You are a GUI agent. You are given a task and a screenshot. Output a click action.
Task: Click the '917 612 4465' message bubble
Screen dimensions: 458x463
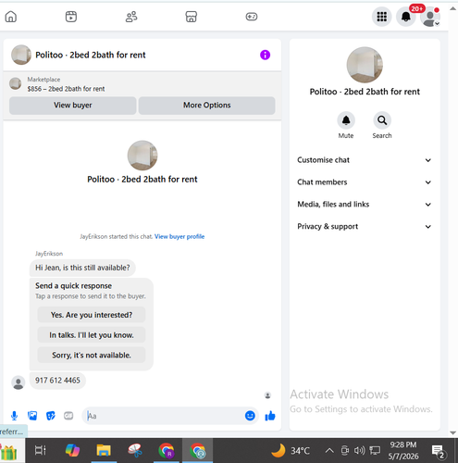click(57, 381)
